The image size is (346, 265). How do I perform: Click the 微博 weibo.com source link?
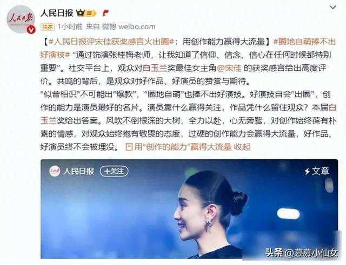click(129, 27)
